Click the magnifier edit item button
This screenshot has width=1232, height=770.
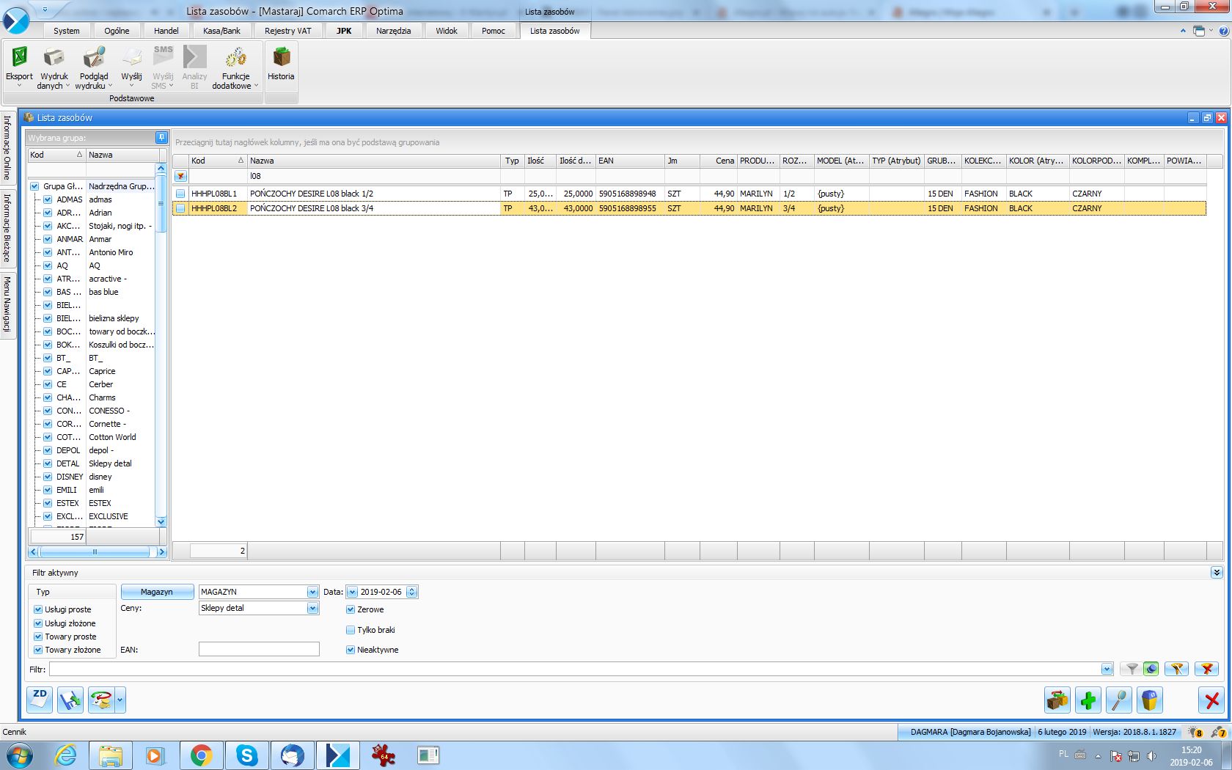[1119, 700]
